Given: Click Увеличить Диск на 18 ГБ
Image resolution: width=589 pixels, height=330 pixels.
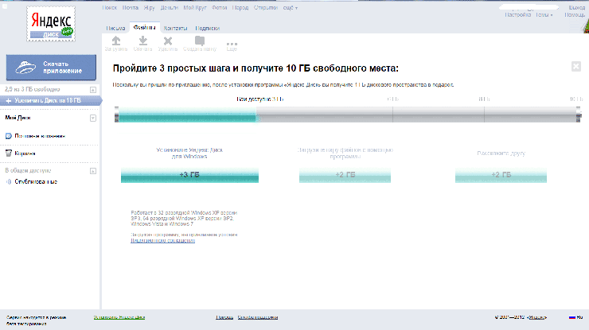Looking at the screenshot, I should tap(51, 101).
